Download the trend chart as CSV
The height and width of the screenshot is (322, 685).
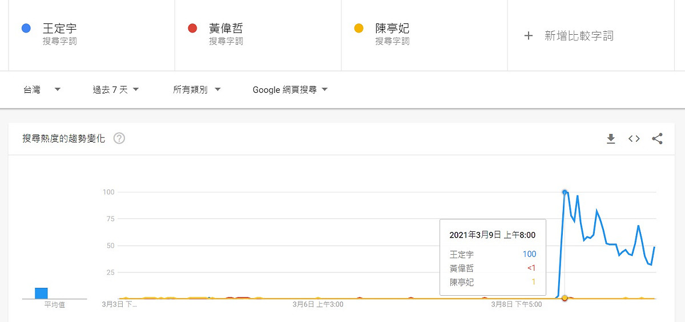(611, 138)
